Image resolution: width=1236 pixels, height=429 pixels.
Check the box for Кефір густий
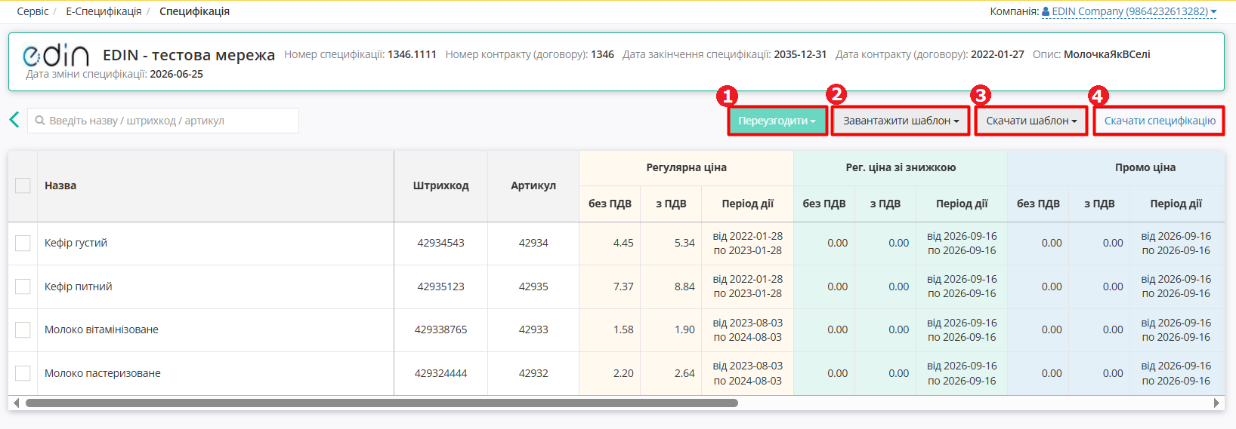pyautogui.click(x=23, y=243)
